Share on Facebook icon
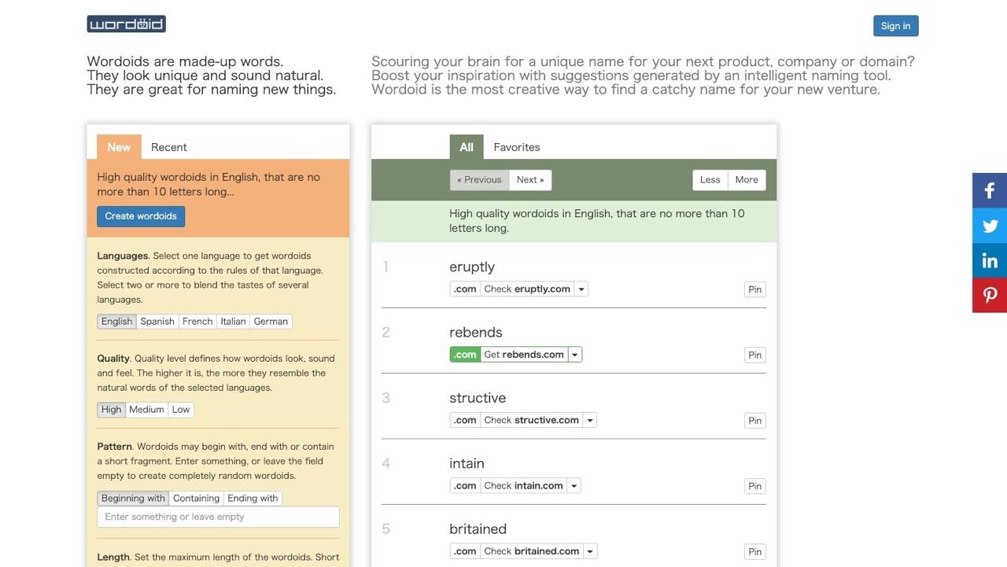1007x567 pixels. tap(990, 190)
